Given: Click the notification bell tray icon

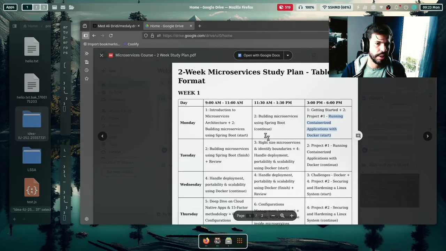Looking at the screenshot, I should 397,7.
